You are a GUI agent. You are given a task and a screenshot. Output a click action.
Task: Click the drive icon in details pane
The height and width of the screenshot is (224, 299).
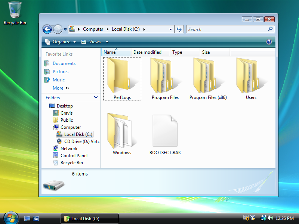click(53, 185)
